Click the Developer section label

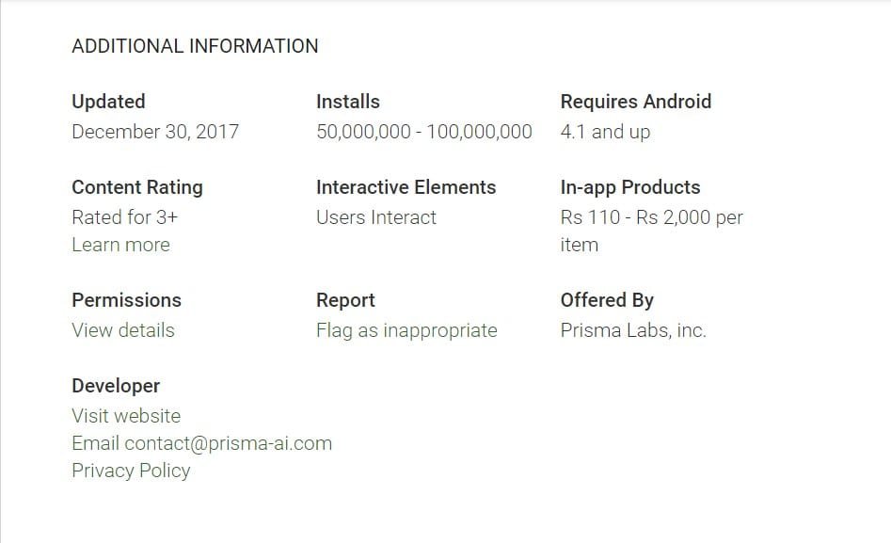pyautogui.click(x=116, y=386)
